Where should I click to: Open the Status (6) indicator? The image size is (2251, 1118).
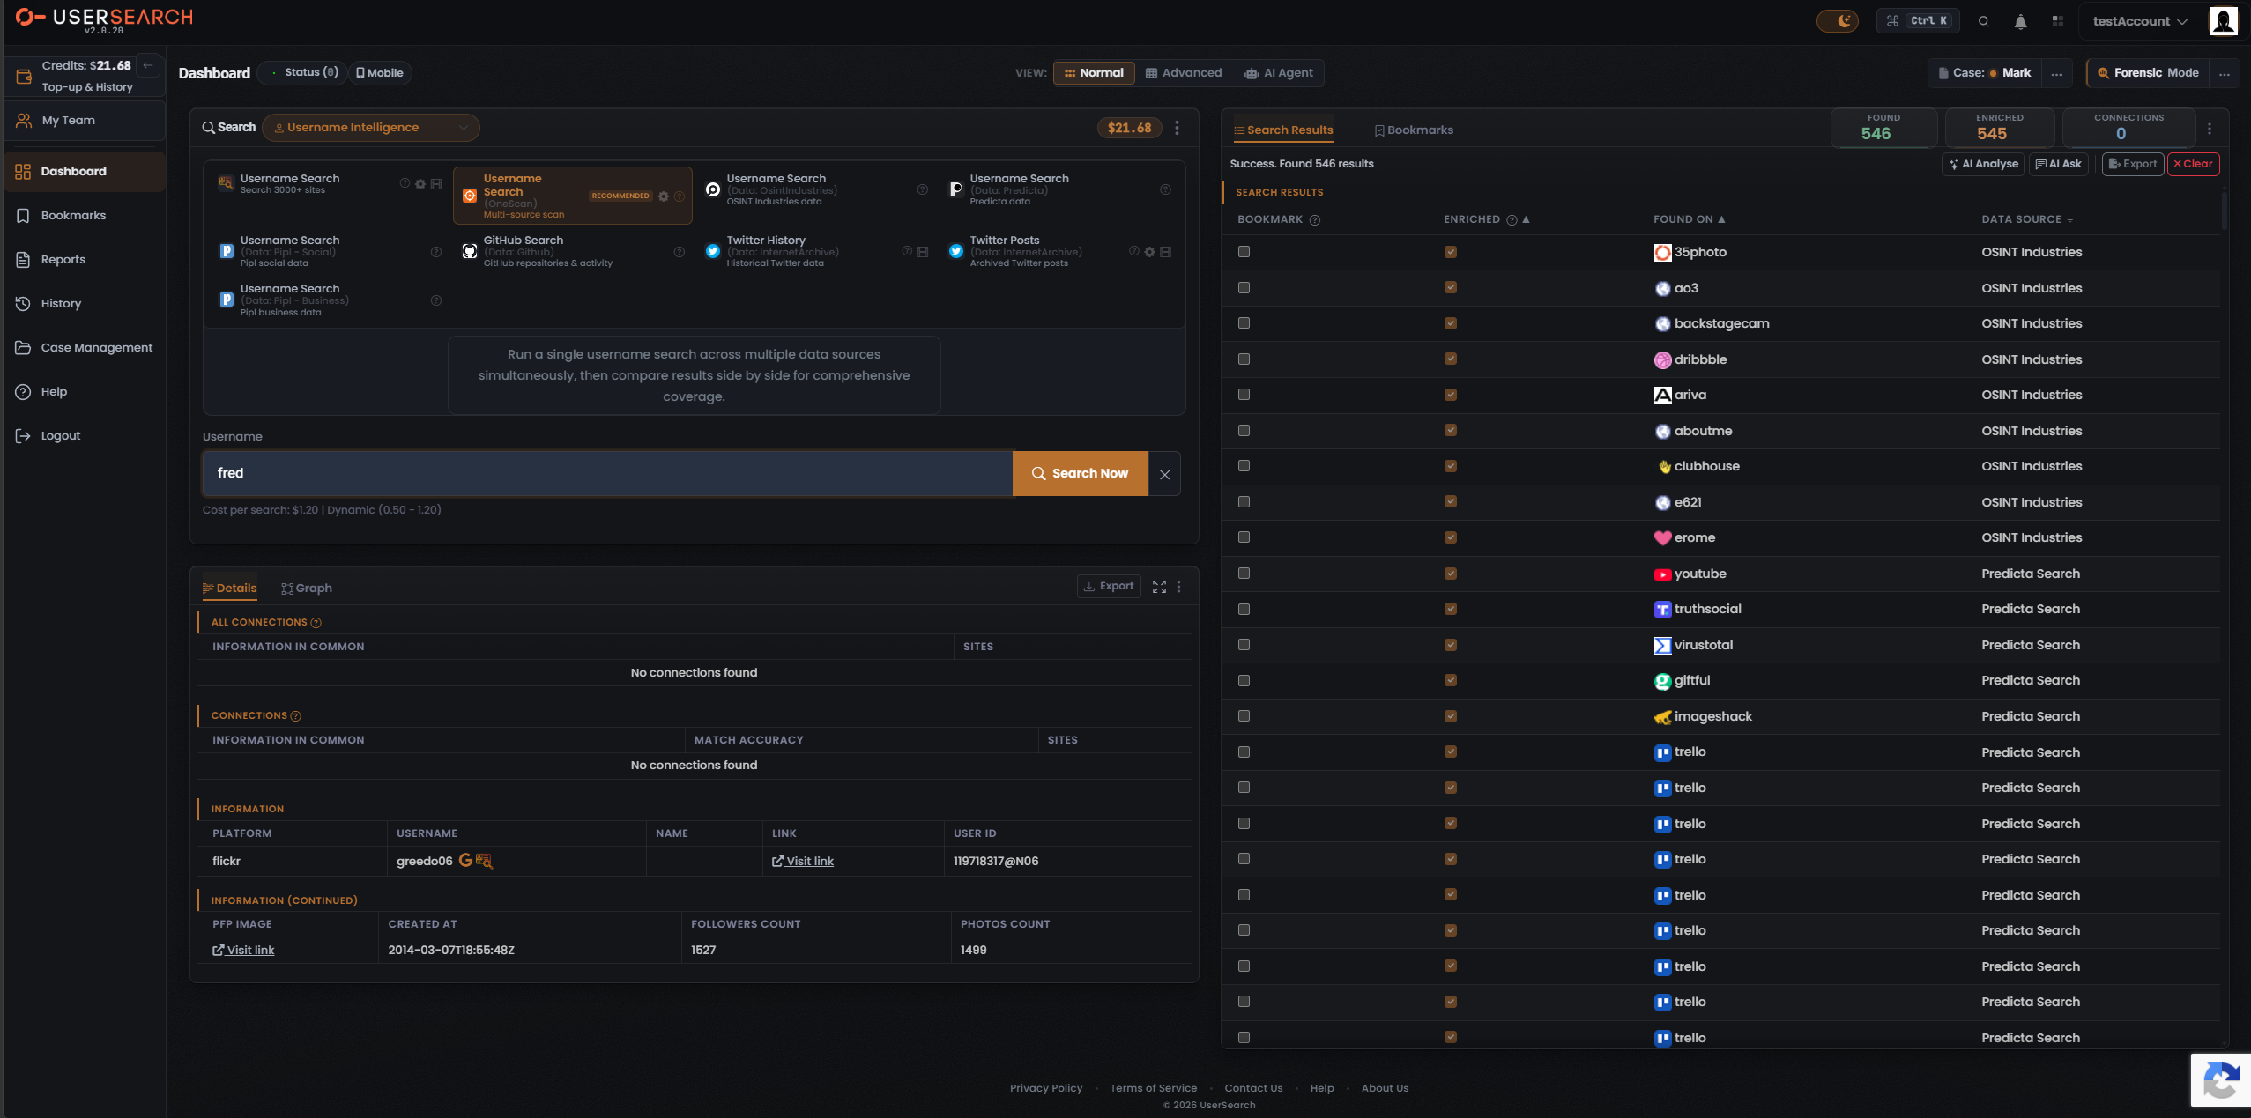tap(303, 72)
